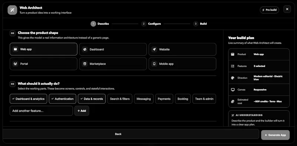Enable the Team & admin feature
This screenshot has height=146, width=297.
pyautogui.click(x=204, y=99)
